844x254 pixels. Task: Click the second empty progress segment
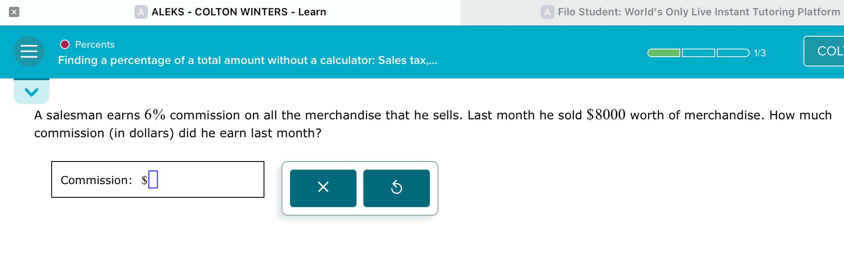pos(698,53)
